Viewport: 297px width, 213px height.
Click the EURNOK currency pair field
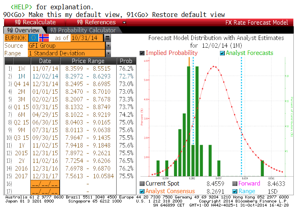point(16,38)
